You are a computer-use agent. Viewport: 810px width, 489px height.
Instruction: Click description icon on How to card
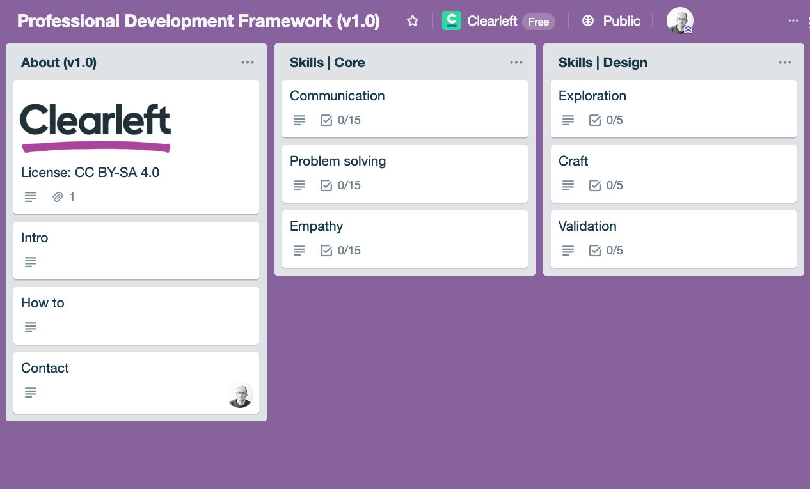(31, 327)
